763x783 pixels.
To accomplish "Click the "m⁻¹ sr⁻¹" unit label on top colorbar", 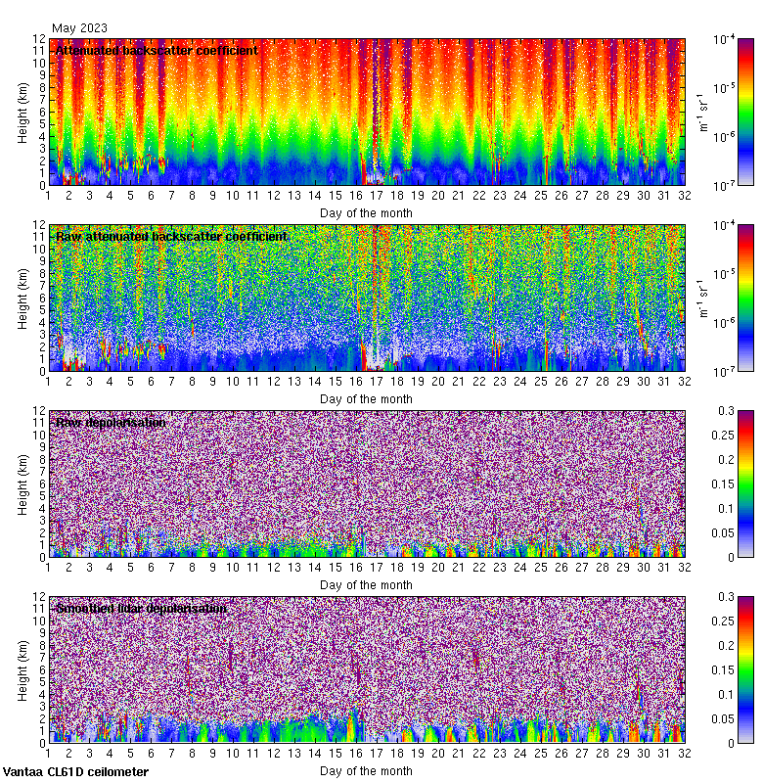I will 703,113.
